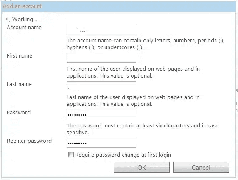Screen dimensions: 238x180
Task: Click the account name allowed characters hint
Action: coord(146,44)
